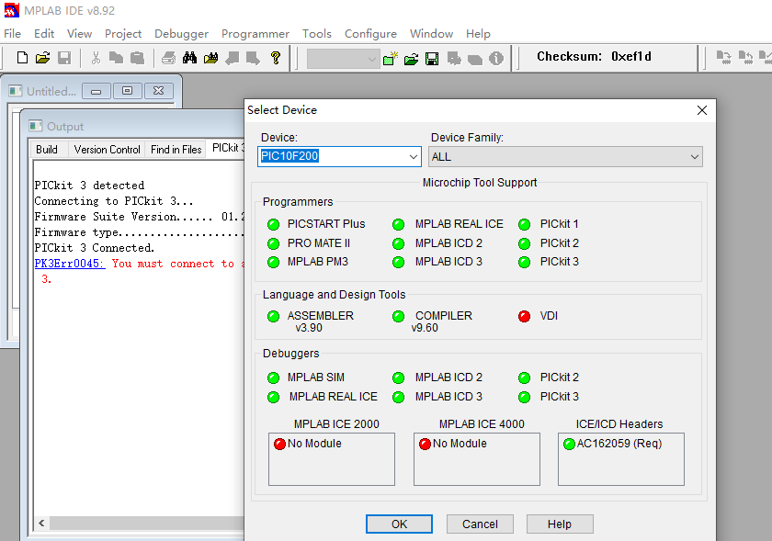Click the Find in Files icon
This screenshot has width=772, height=541.
(x=210, y=58)
